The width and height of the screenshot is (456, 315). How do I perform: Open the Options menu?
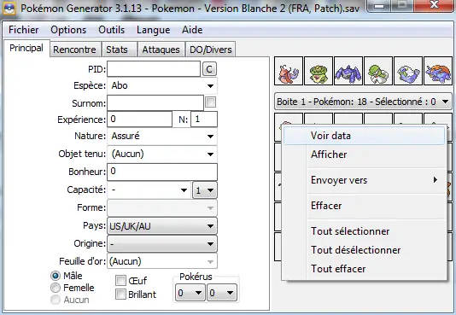[x=68, y=30]
